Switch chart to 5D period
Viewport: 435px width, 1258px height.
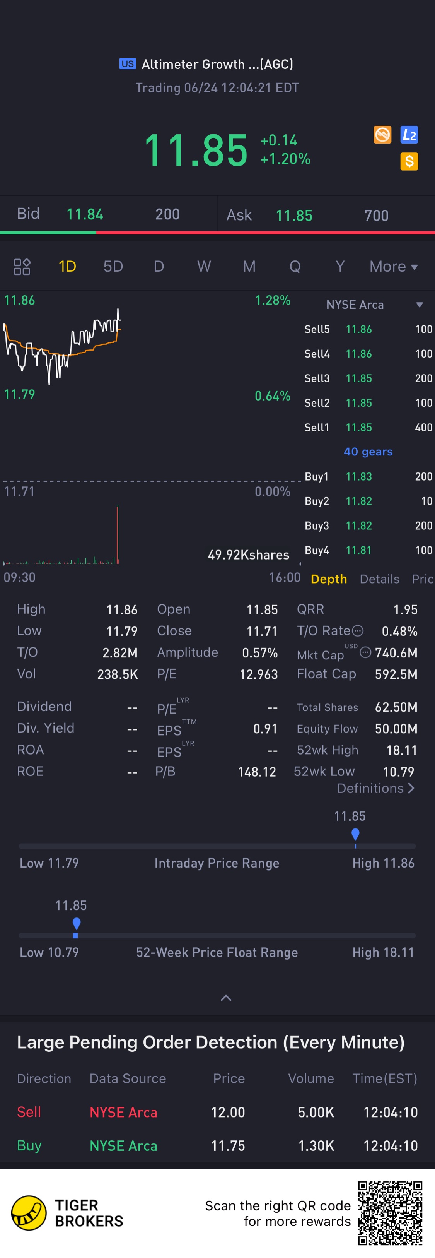(113, 267)
